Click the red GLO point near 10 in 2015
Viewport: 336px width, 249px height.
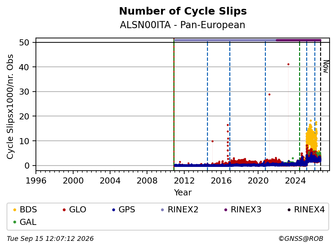tap(212, 141)
